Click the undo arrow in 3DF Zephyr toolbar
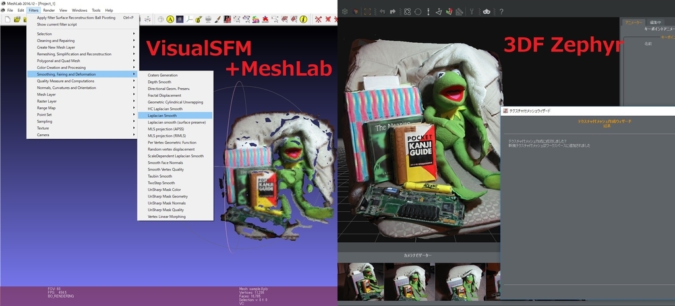675x306 pixels. tap(382, 12)
